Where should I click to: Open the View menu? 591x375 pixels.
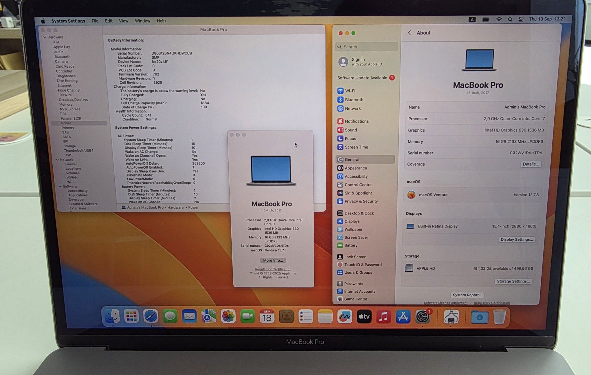[x=123, y=21]
